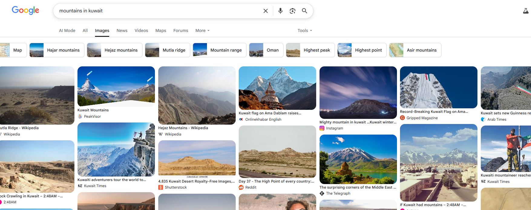This screenshot has height=210, width=531.
Task: Switch to AI Mode tab
Action: point(67,30)
